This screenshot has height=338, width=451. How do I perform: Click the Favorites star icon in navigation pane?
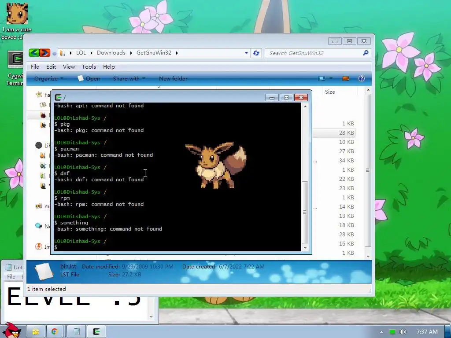39,95
